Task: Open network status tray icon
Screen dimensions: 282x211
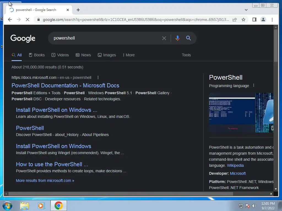Action: pyautogui.click(x=241, y=206)
